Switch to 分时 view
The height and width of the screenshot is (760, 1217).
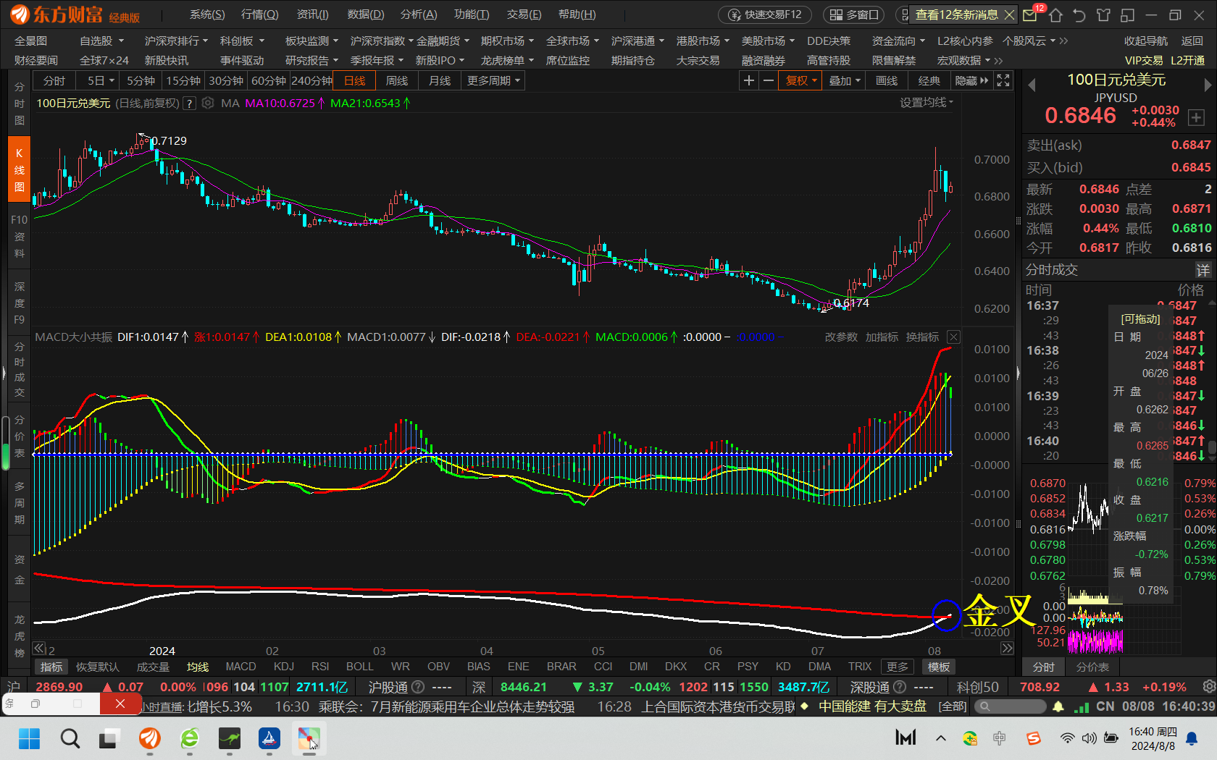click(x=54, y=80)
